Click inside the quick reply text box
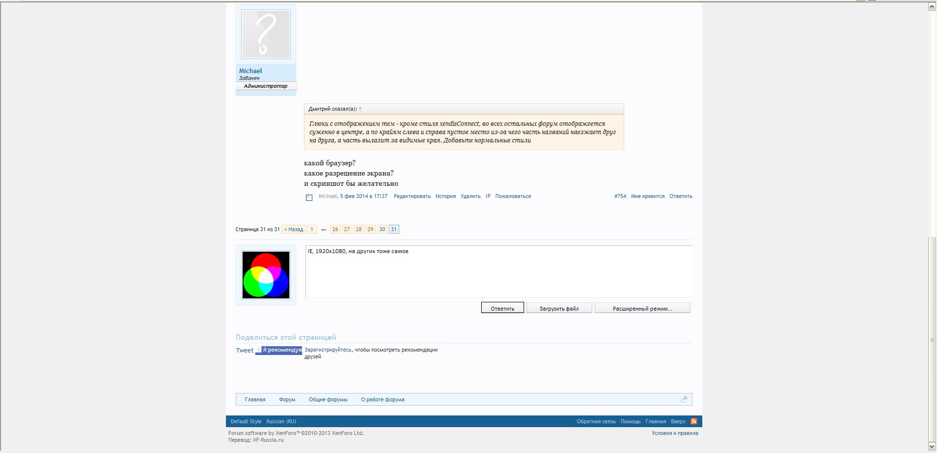The width and height of the screenshot is (937, 453). [498, 273]
